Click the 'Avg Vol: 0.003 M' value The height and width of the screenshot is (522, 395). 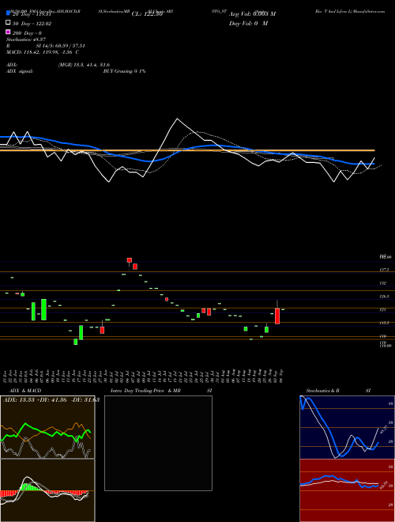[x=252, y=14]
